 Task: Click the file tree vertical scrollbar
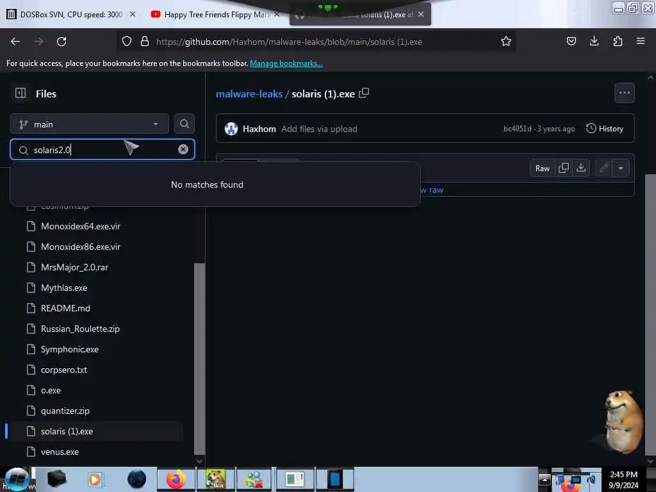(200, 358)
